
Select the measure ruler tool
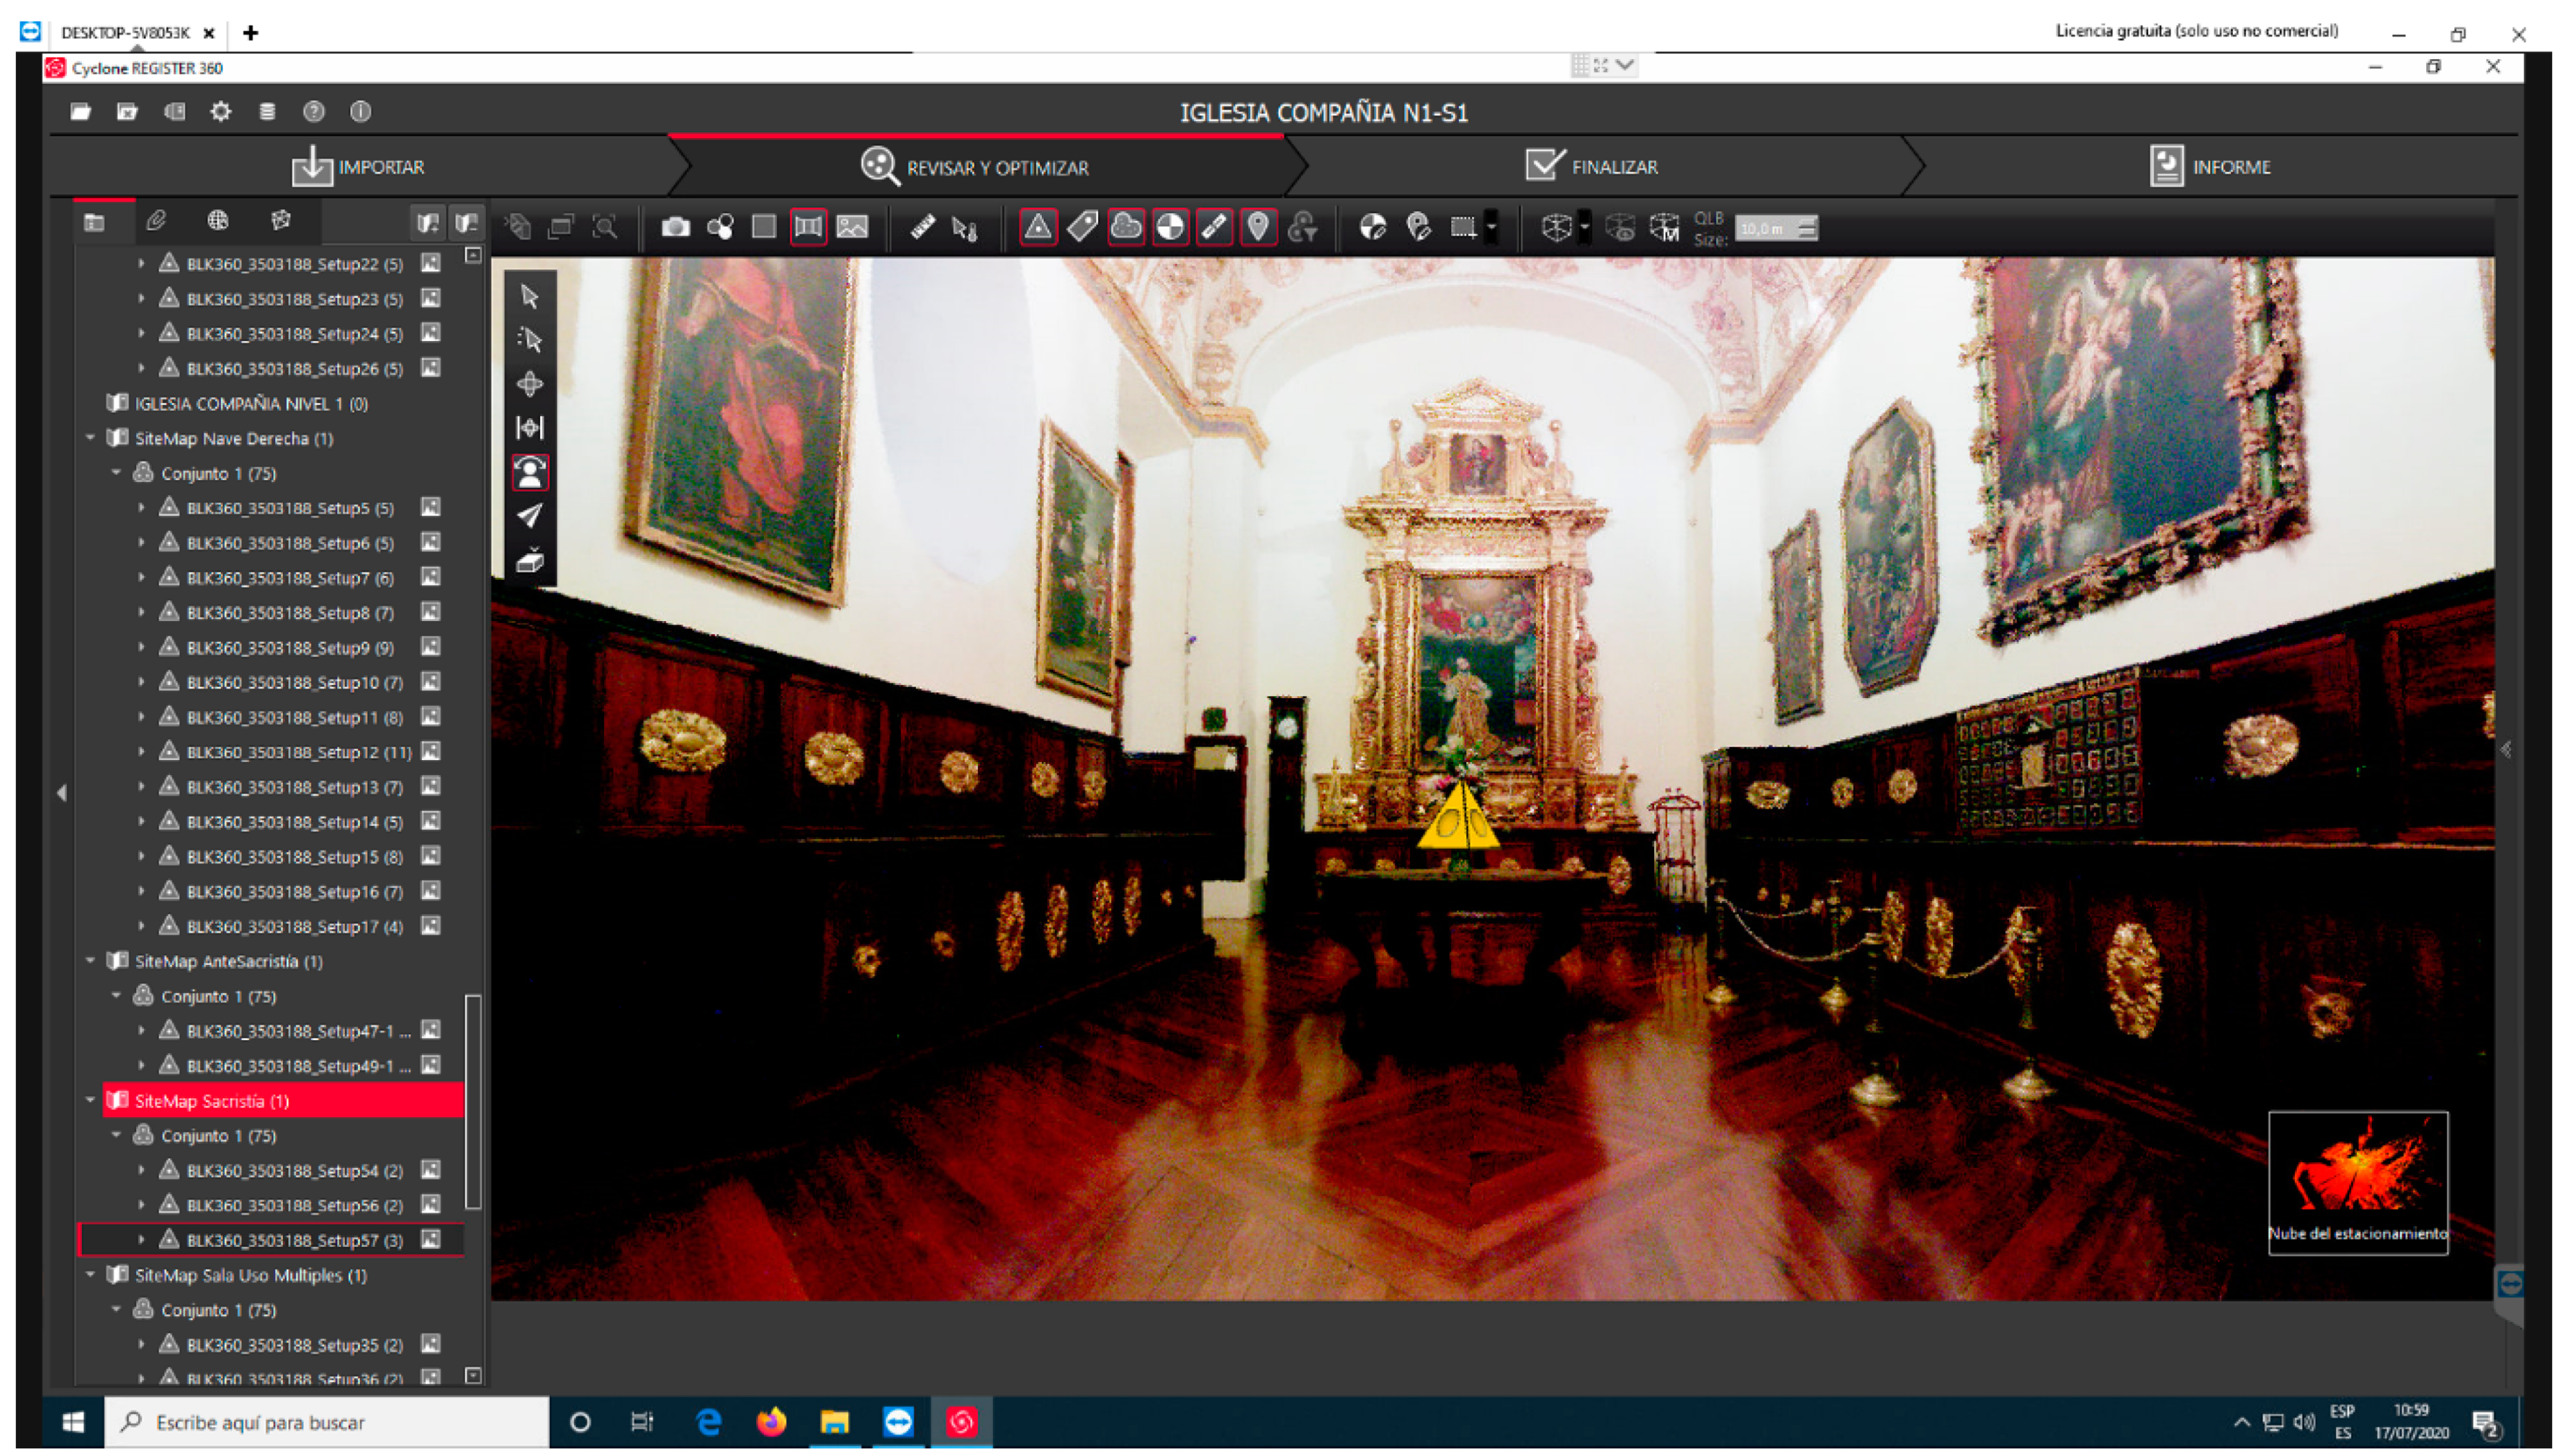922,227
